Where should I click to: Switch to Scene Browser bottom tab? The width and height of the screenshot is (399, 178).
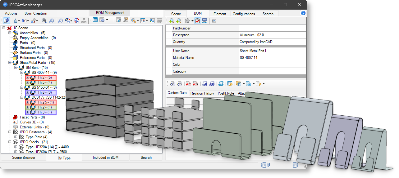point(24,158)
